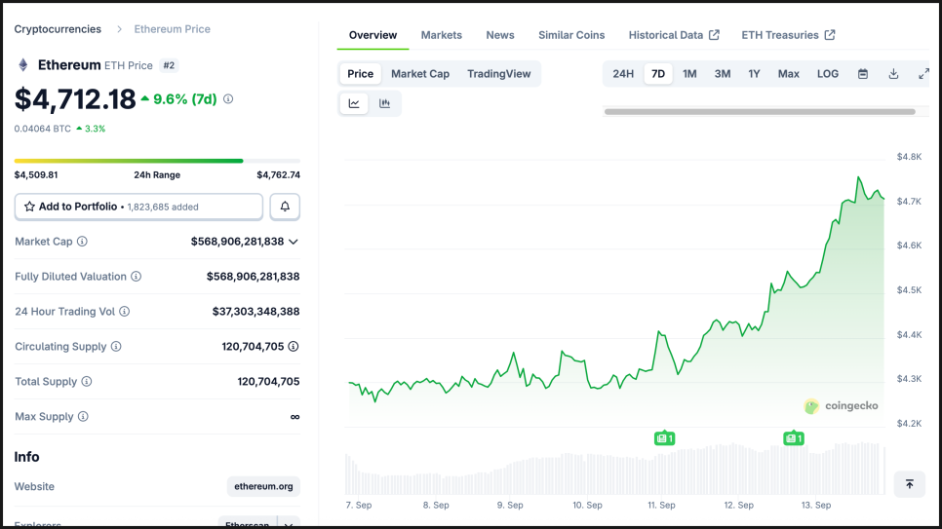Click the scroll-to-top arrow button

click(x=910, y=484)
